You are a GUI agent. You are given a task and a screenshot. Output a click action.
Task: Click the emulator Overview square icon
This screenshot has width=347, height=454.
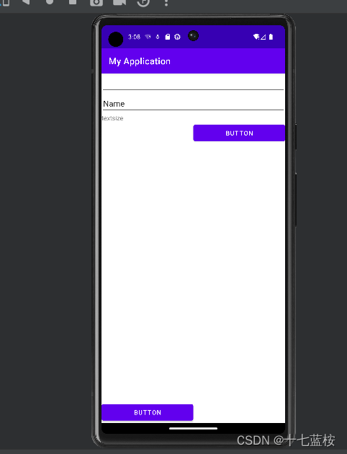click(x=73, y=1)
